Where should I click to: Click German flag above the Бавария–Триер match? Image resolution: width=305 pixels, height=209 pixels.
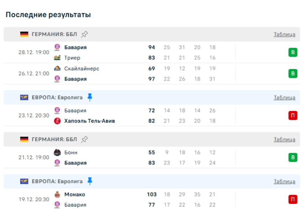click(x=24, y=34)
